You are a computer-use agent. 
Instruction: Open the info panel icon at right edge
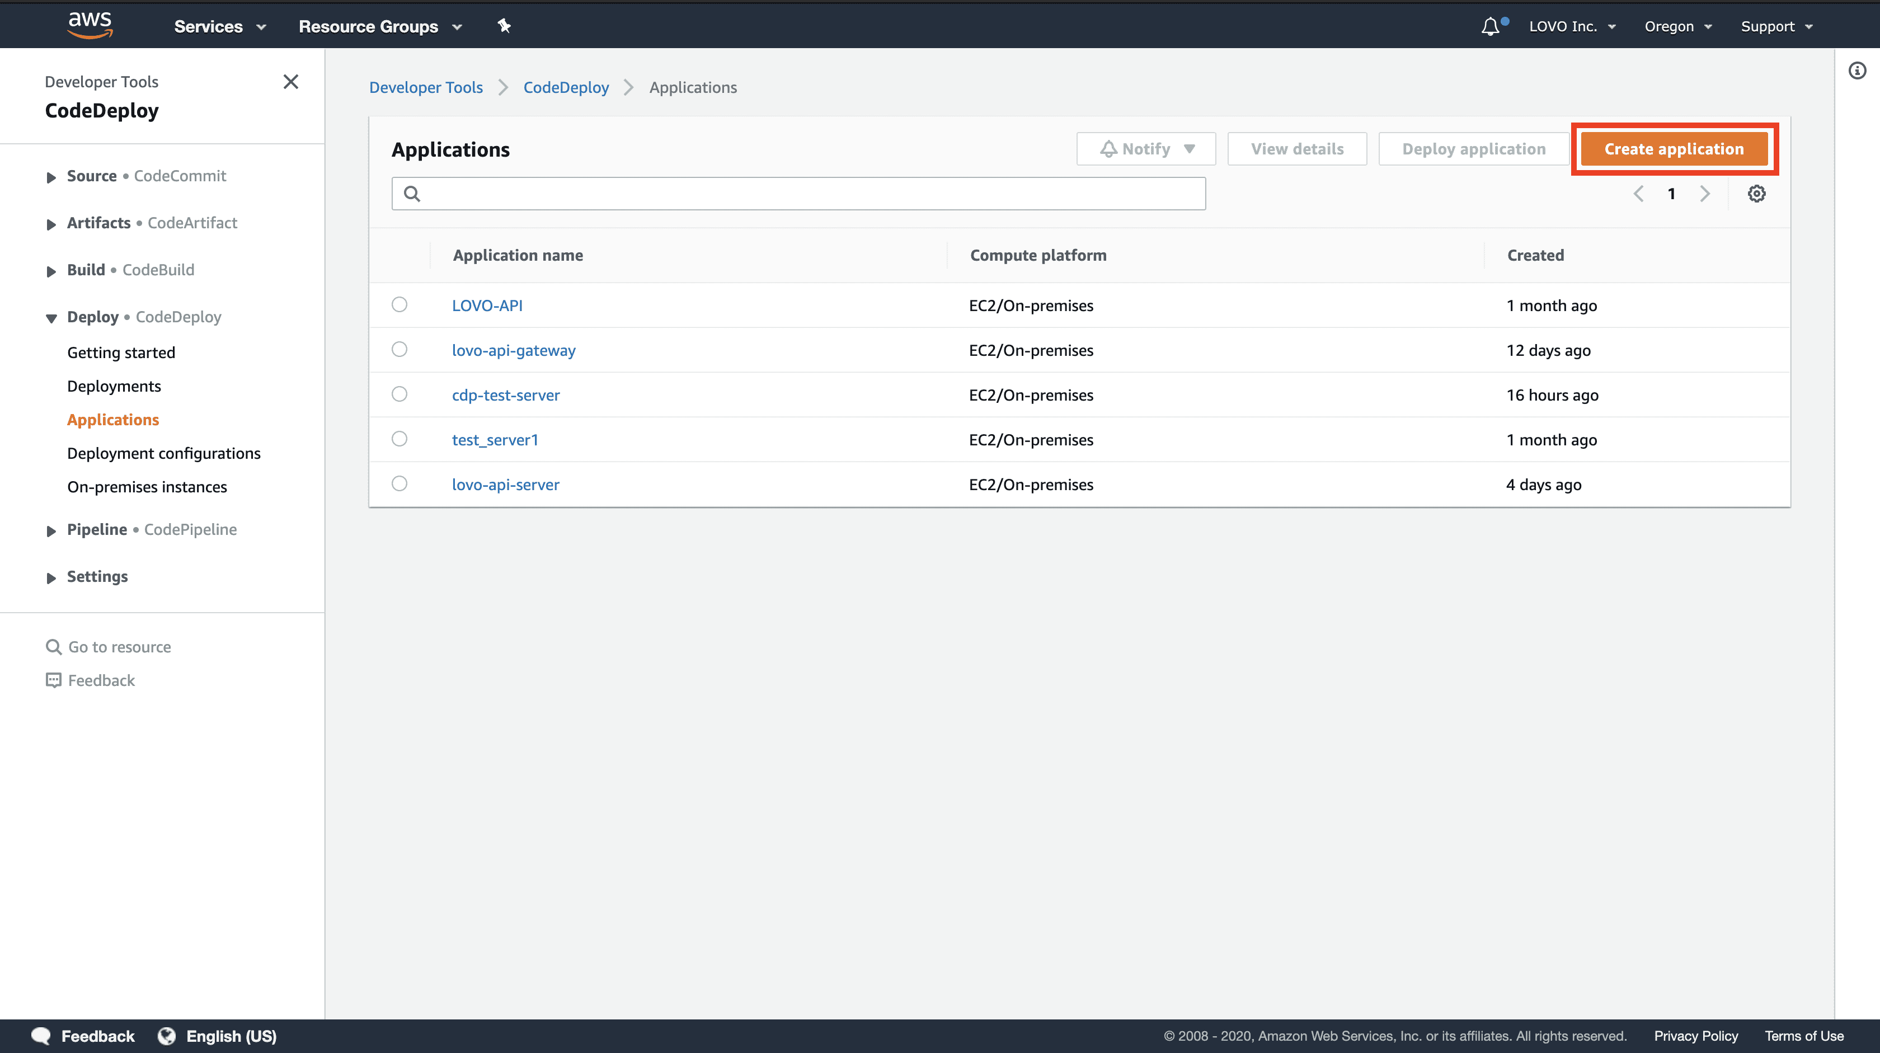coord(1858,71)
